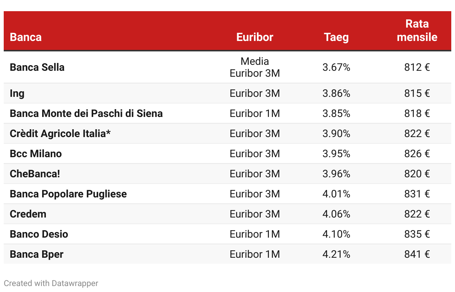Click the Taeg column header
This screenshot has width=455, height=292.
tap(336, 37)
